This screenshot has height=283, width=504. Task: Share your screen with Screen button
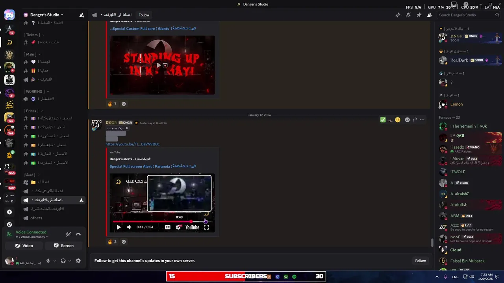tap(63, 246)
